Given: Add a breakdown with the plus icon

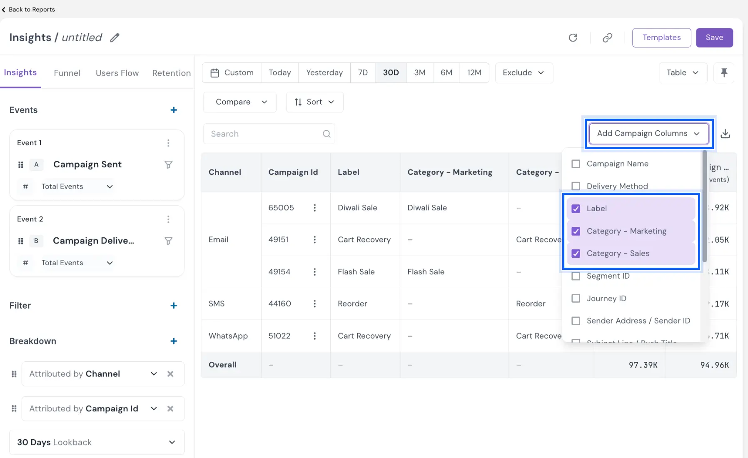Looking at the screenshot, I should (x=174, y=341).
